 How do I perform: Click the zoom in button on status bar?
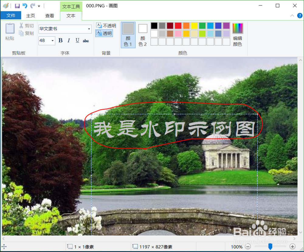(293, 247)
